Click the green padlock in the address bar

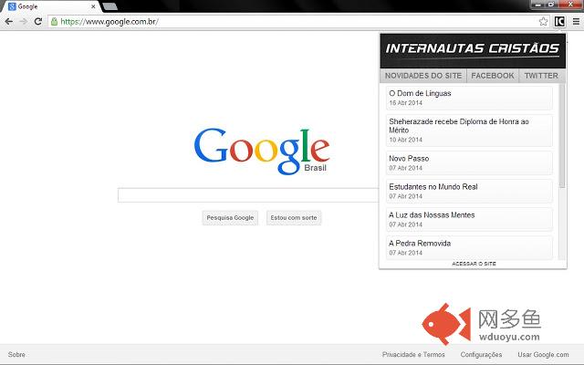click(55, 22)
